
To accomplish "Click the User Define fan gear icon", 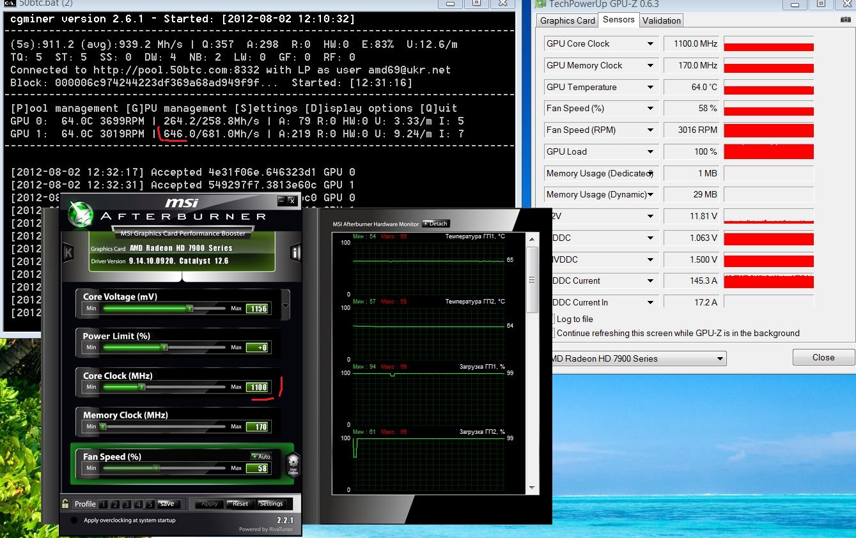I will (x=292, y=463).
